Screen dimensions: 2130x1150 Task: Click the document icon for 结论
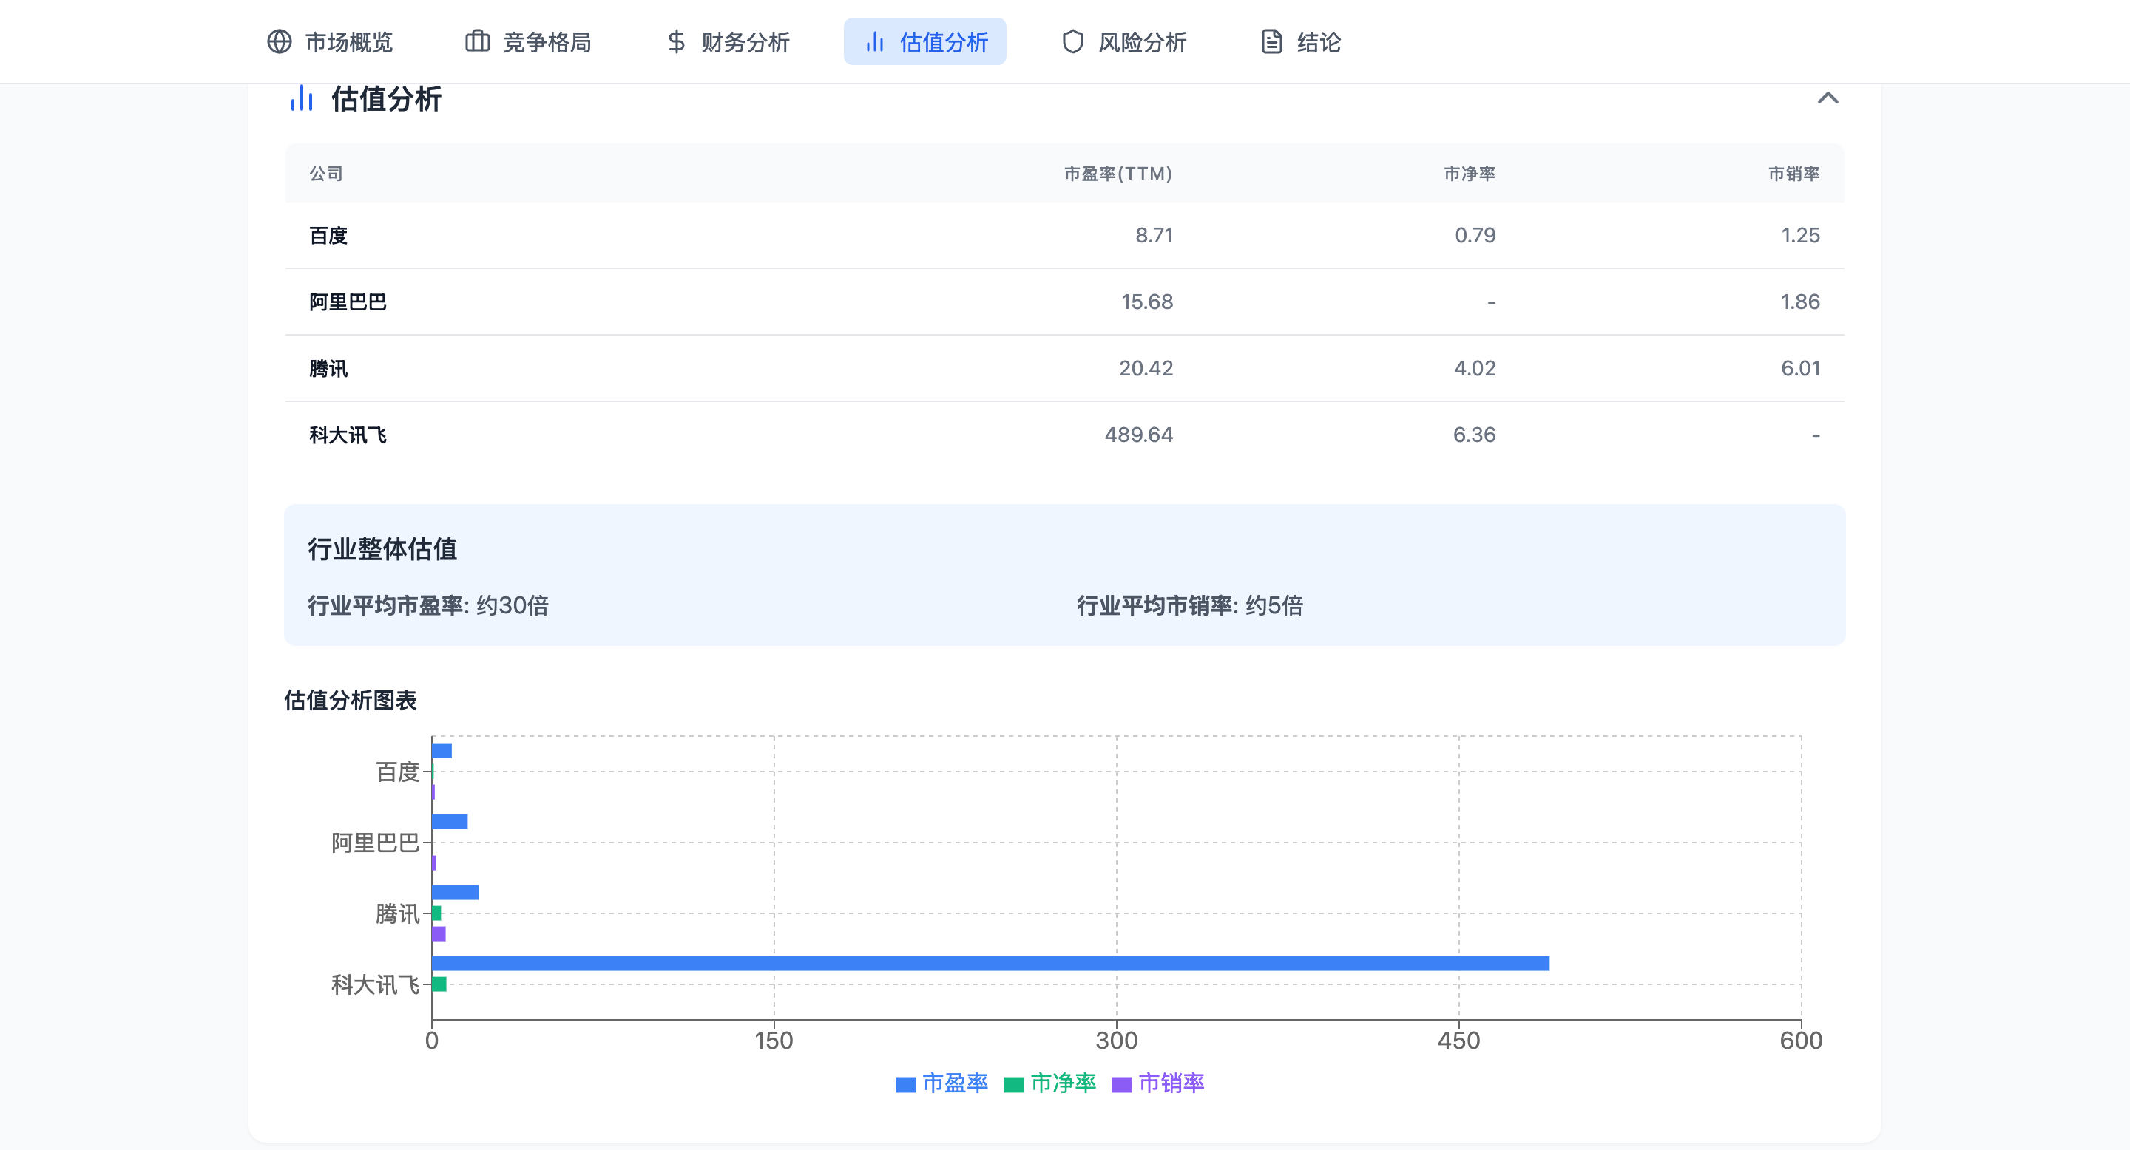[1272, 41]
